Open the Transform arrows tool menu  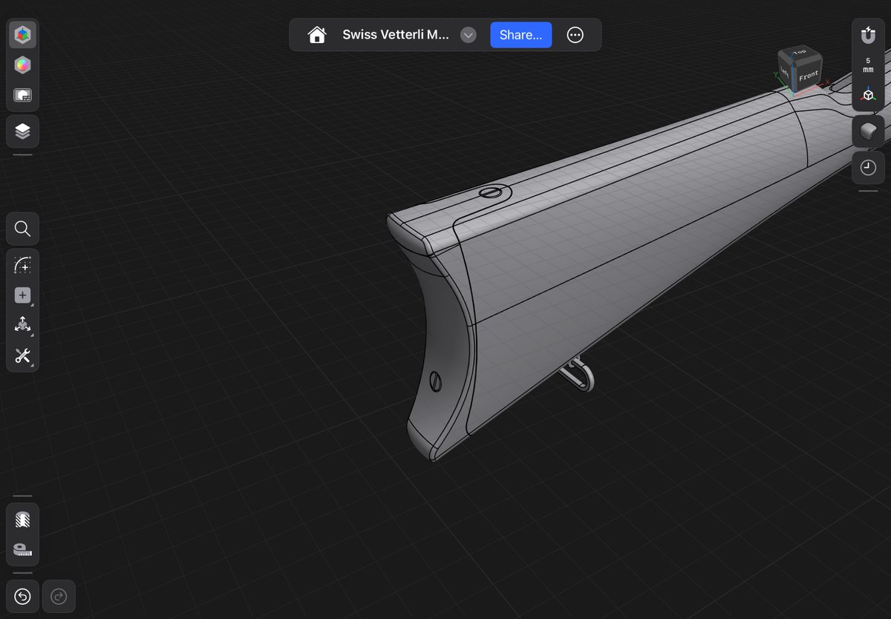(22, 325)
